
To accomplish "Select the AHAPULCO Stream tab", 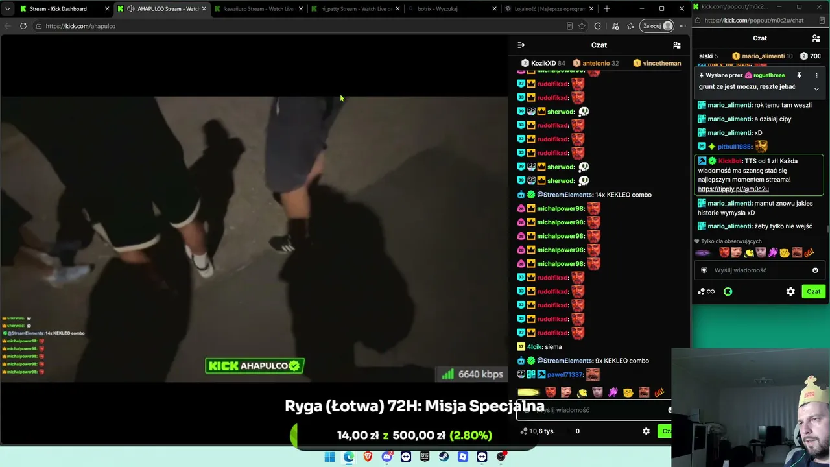I will click(162, 9).
